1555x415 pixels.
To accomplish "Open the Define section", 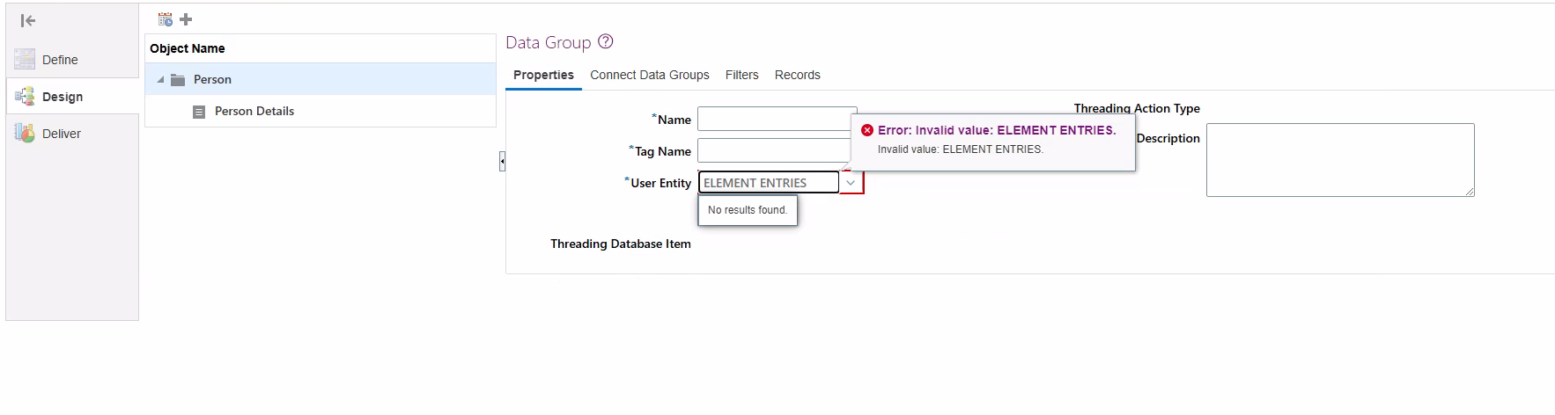I will point(60,60).
